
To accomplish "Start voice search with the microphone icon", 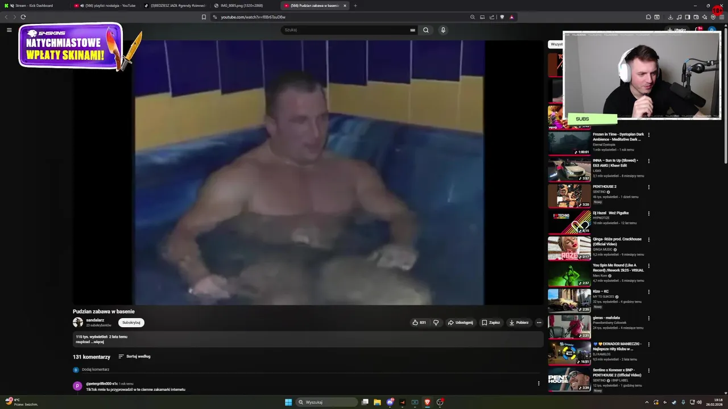I will 443,30.
